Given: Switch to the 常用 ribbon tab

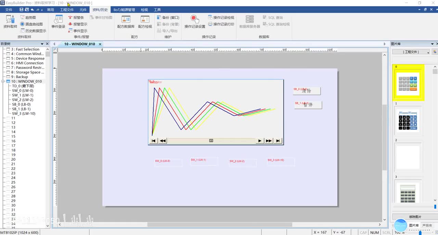Looking at the screenshot, I should [50, 10].
